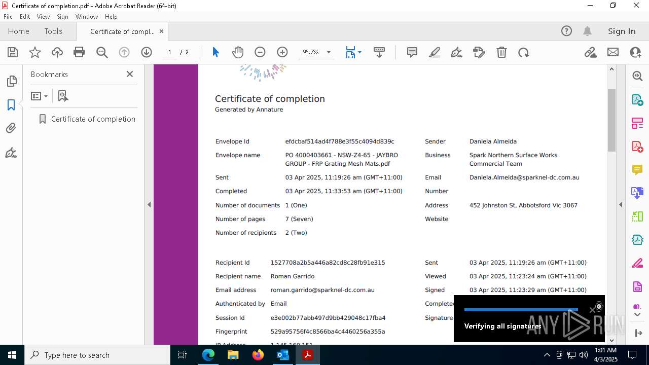Screen dimensions: 649x365
Task: Click scrolling mode toolbar icon
Action: click(x=379, y=52)
